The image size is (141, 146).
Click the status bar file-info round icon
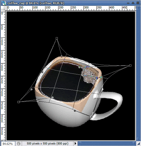coord(19,144)
